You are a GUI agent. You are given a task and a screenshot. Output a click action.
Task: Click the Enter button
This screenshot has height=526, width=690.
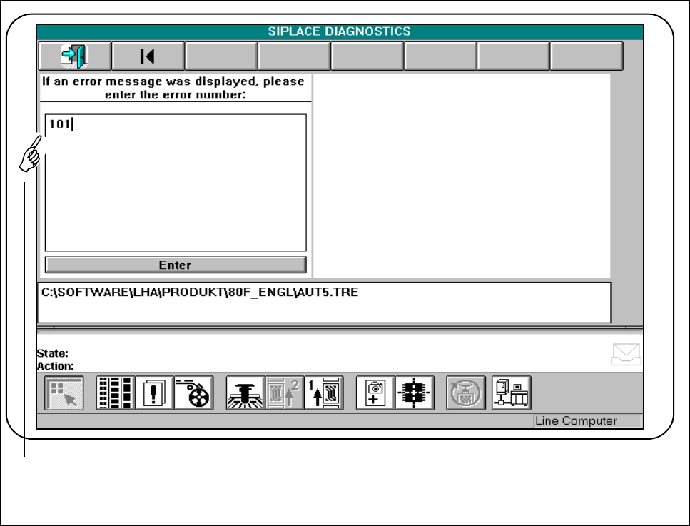coord(176,265)
